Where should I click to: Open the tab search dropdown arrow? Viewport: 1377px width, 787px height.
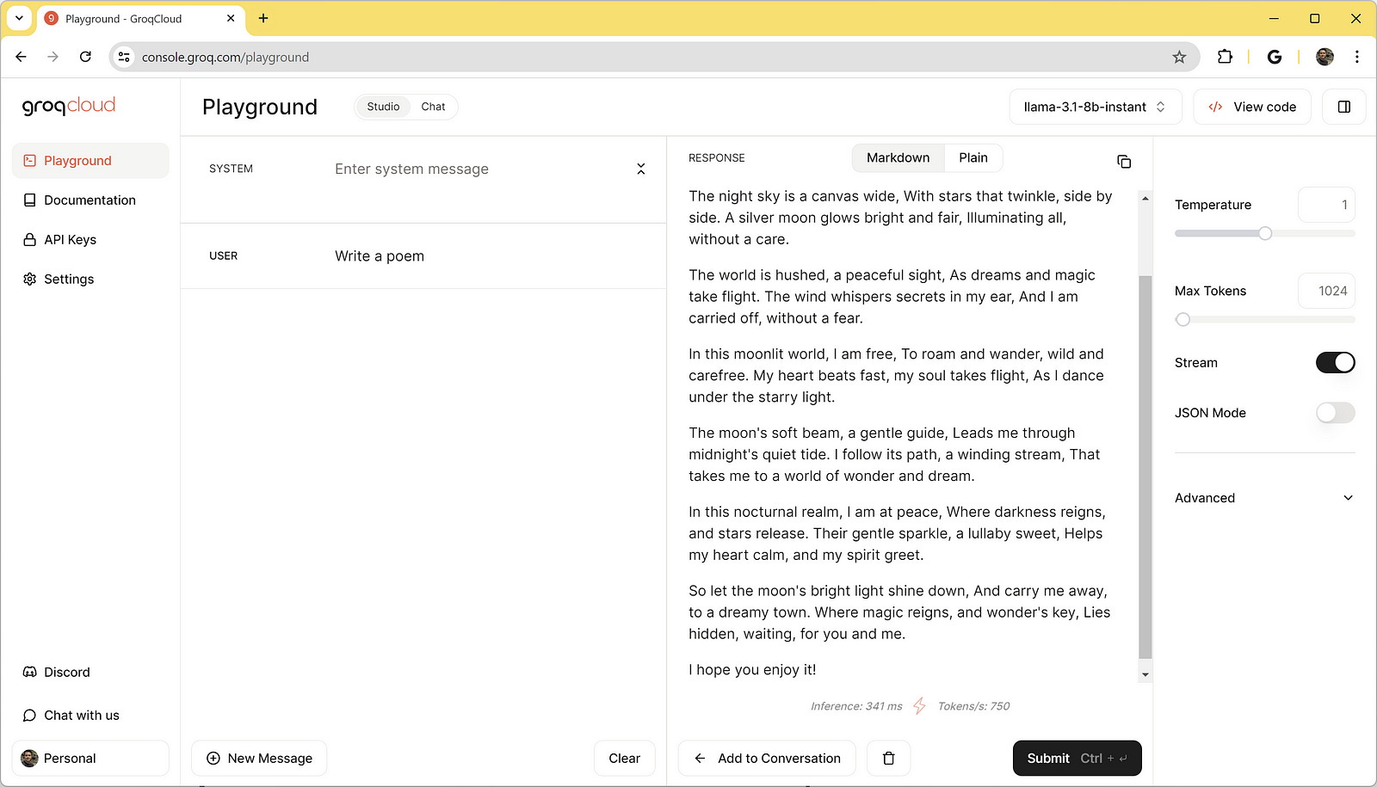point(19,18)
